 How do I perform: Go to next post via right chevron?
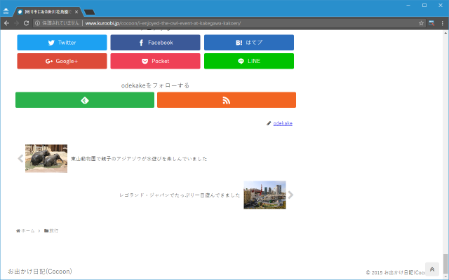pyautogui.click(x=290, y=195)
